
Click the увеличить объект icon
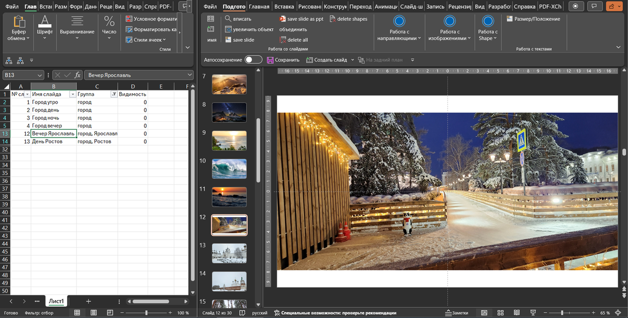pos(229,29)
